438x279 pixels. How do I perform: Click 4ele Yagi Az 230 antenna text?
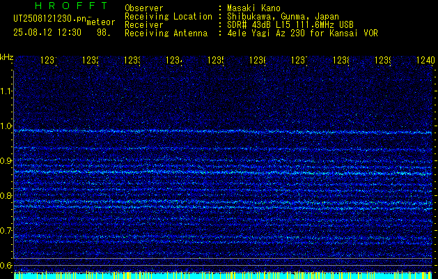tap(302, 33)
